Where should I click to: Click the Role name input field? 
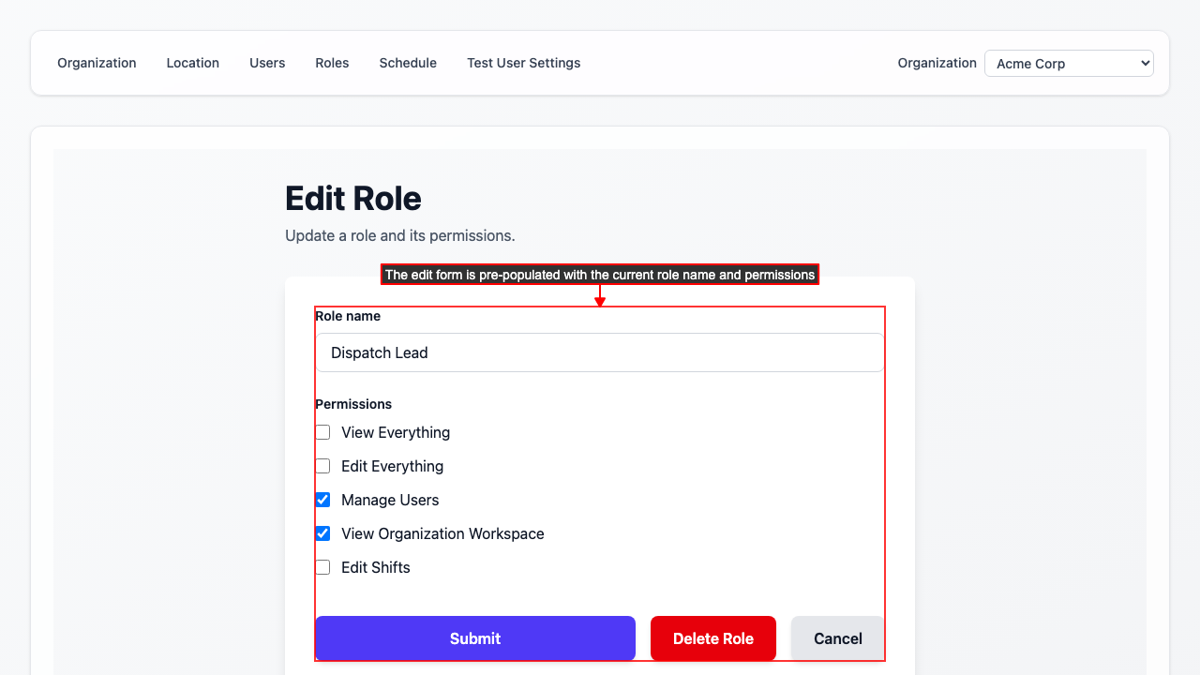click(599, 352)
